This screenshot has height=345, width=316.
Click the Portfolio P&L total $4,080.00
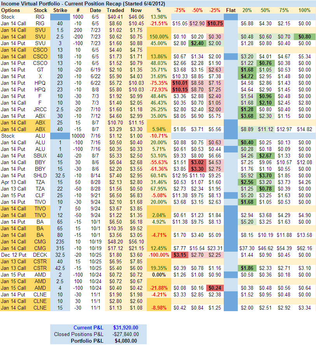[126, 341]
